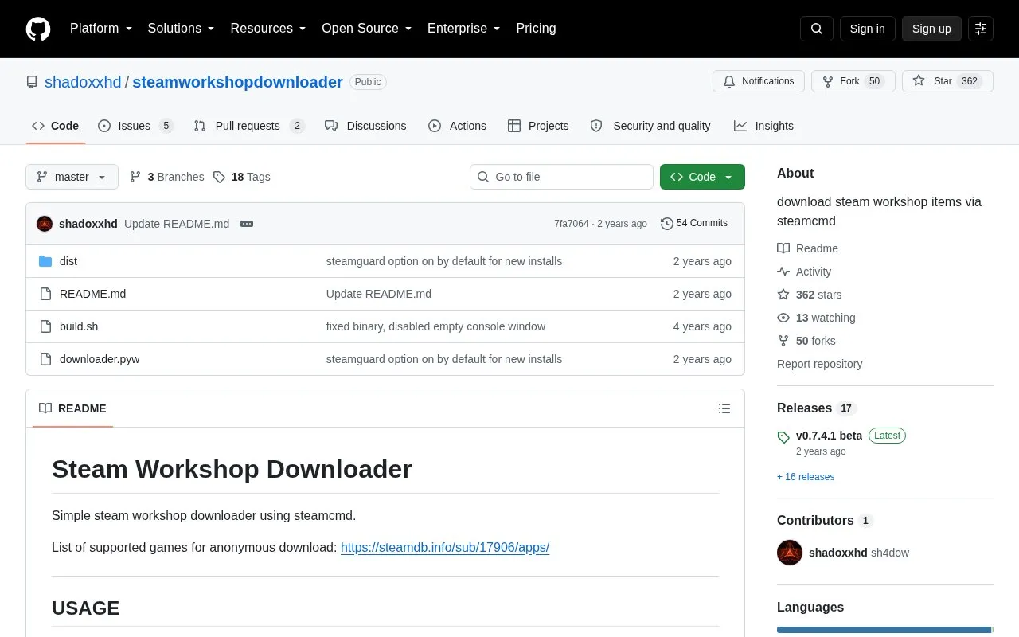Show the + 16 releases link
The image size is (1019, 637).
(806, 477)
